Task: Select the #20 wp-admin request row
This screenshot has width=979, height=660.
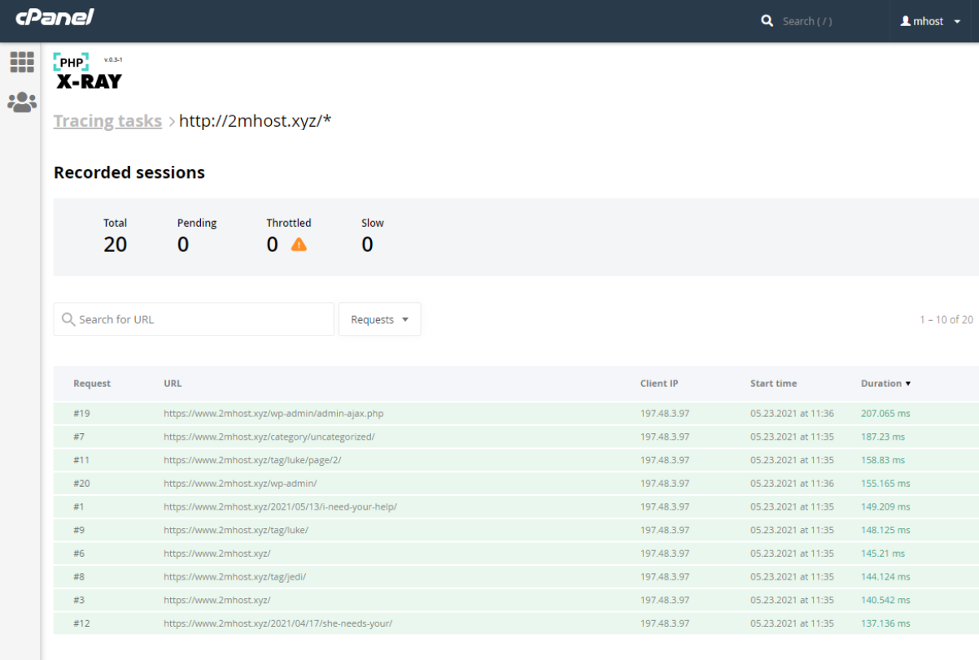Action: (240, 484)
